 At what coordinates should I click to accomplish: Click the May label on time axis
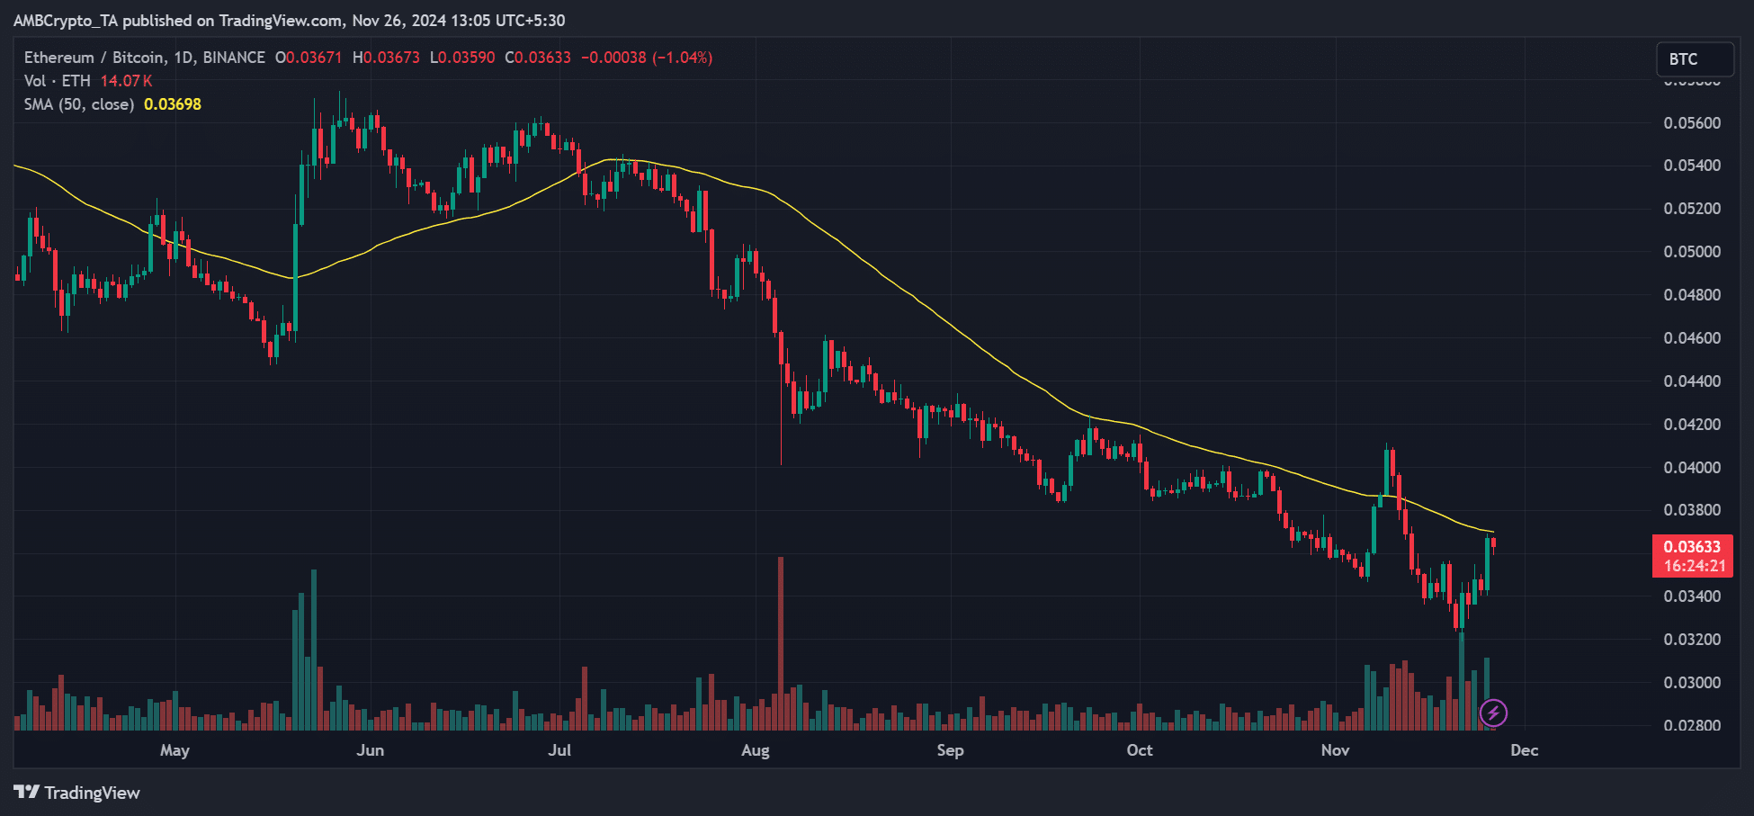pos(175,750)
